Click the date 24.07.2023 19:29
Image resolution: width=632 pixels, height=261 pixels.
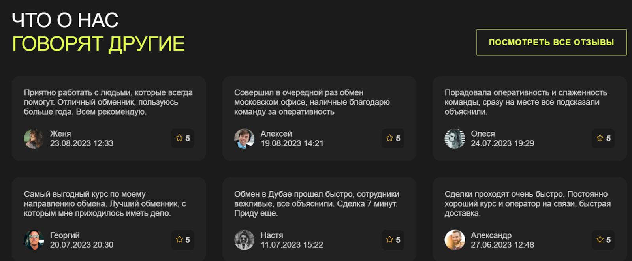click(x=502, y=143)
